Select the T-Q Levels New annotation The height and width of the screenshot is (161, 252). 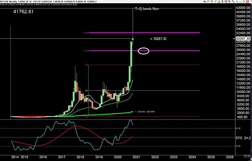[147, 9]
